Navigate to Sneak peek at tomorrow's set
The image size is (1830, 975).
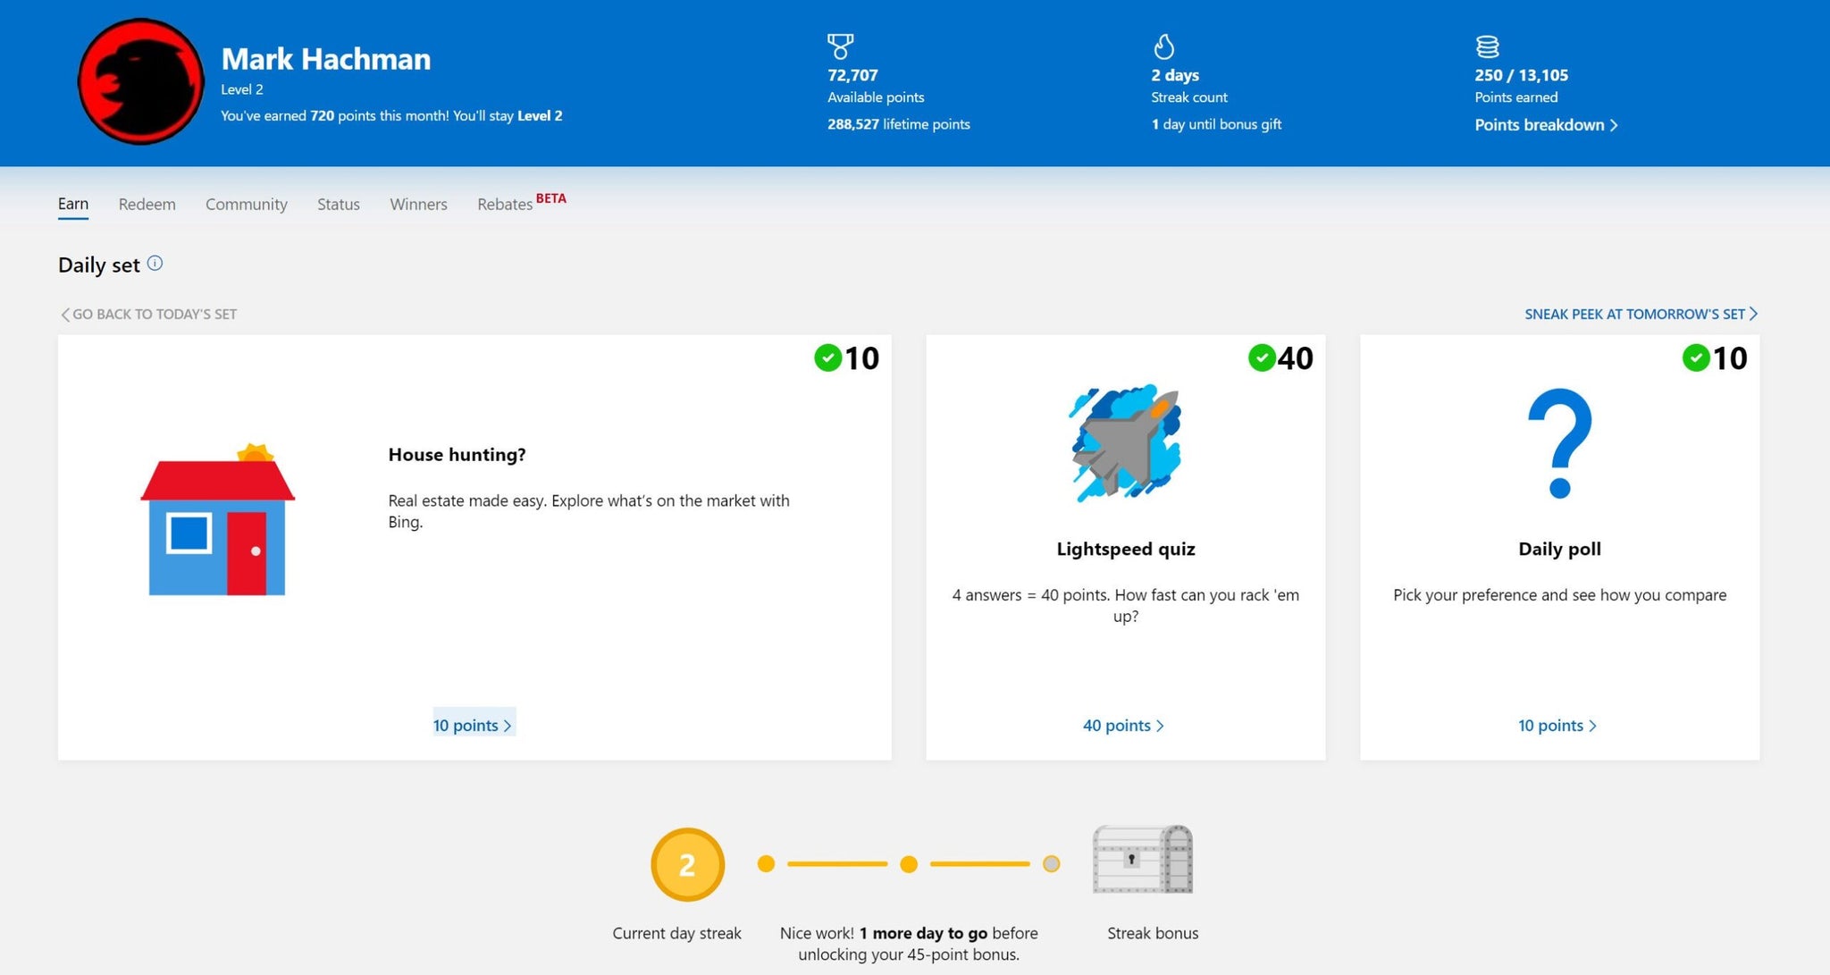tap(1640, 314)
